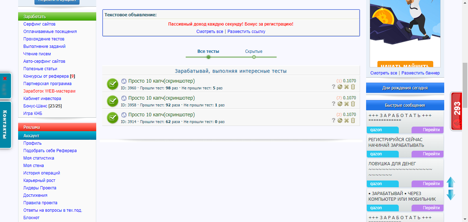Open the first test titled ID 3960

click(x=162, y=81)
